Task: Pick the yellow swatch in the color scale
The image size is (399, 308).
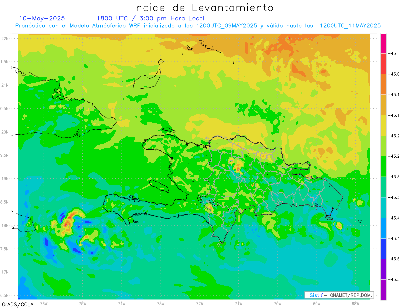Action: coord(383,125)
